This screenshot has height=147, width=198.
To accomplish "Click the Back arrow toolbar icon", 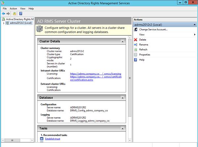I will click(x=4, y=14).
